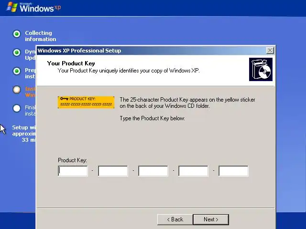Click the yellow PRODUCT KEY sticker image
Image resolution: width=306 pixels, height=229 pixels.
[x=86, y=102]
